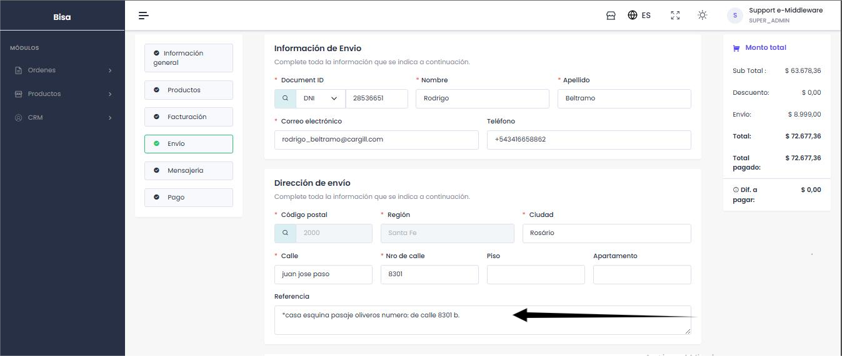
Task: Collapse sidebar with hamburger menu icon
Action: [144, 16]
